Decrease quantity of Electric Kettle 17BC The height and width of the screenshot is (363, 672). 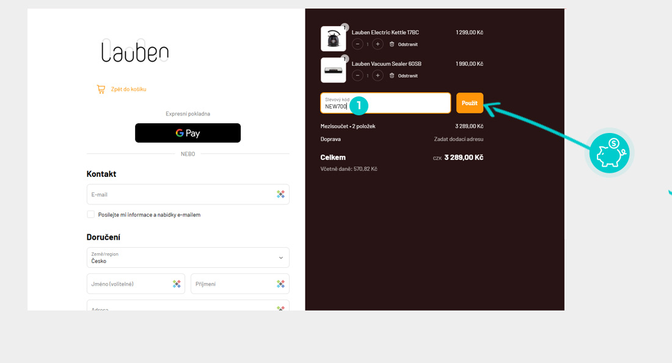tap(357, 44)
